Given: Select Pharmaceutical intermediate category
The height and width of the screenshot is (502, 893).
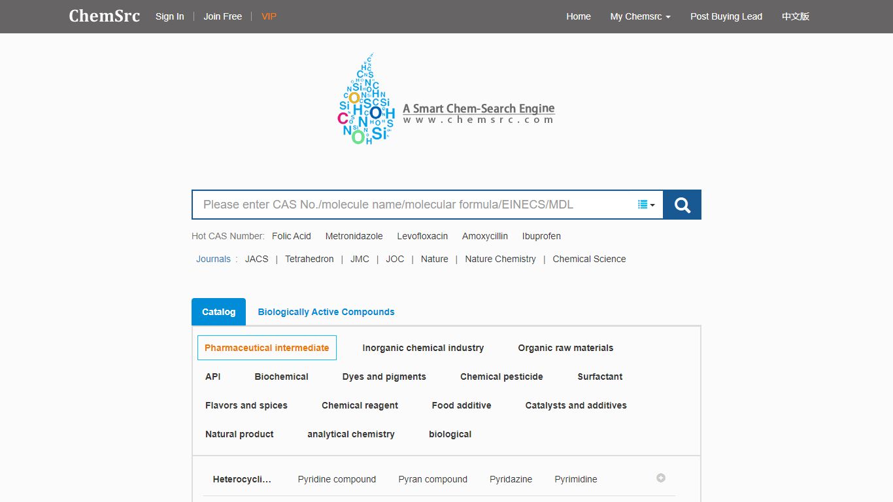Looking at the screenshot, I should pyautogui.click(x=267, y=348).
